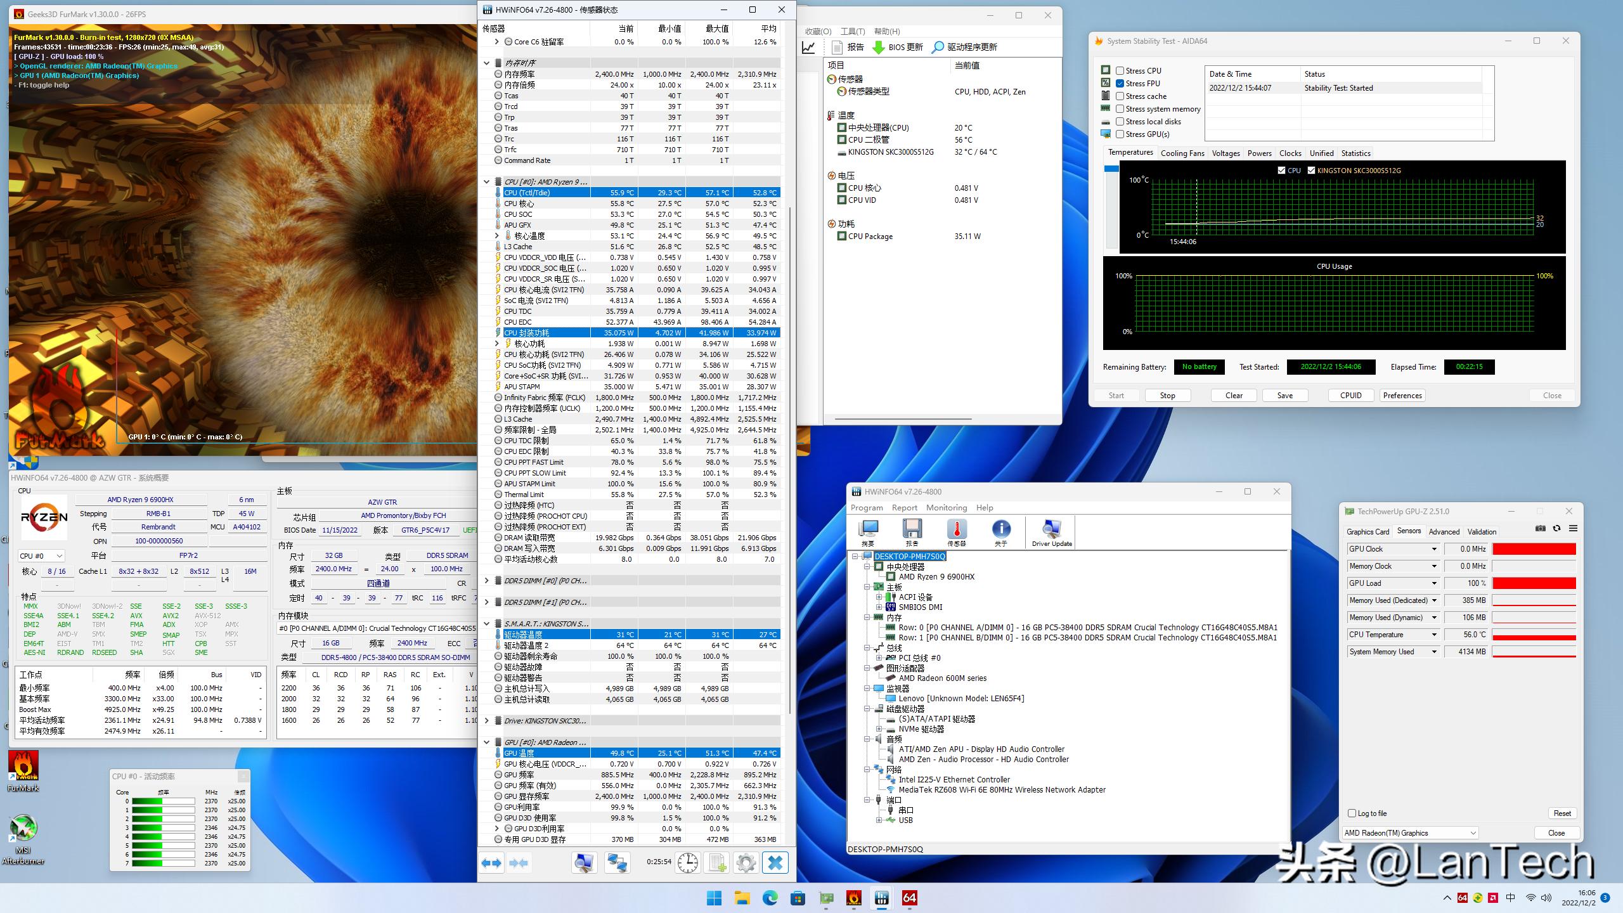This screenshot has height=913, width=1623.
Task: Take GPU-Z screenshot with camera icon
Action: (1540, 529)
